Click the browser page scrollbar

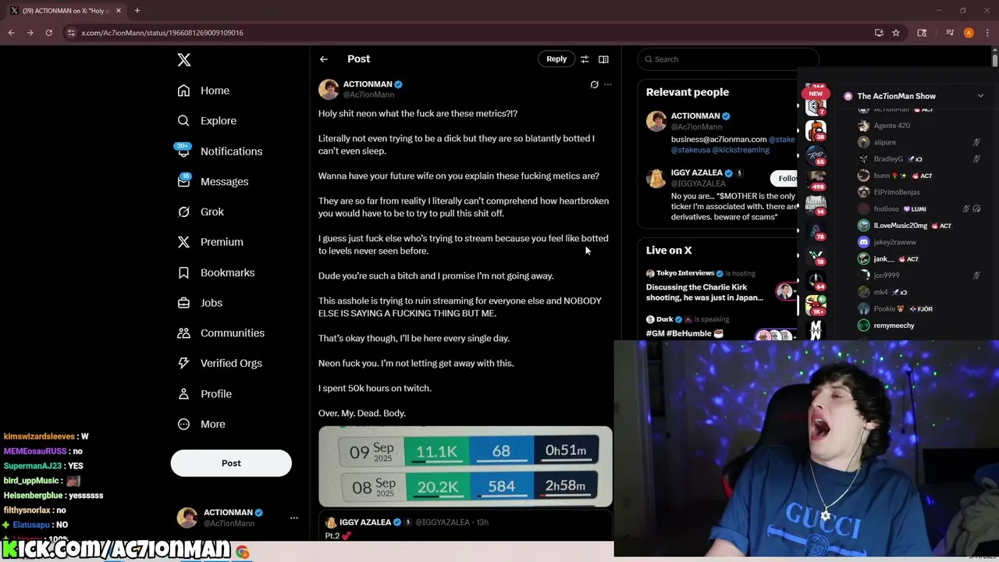click(994, 61)
